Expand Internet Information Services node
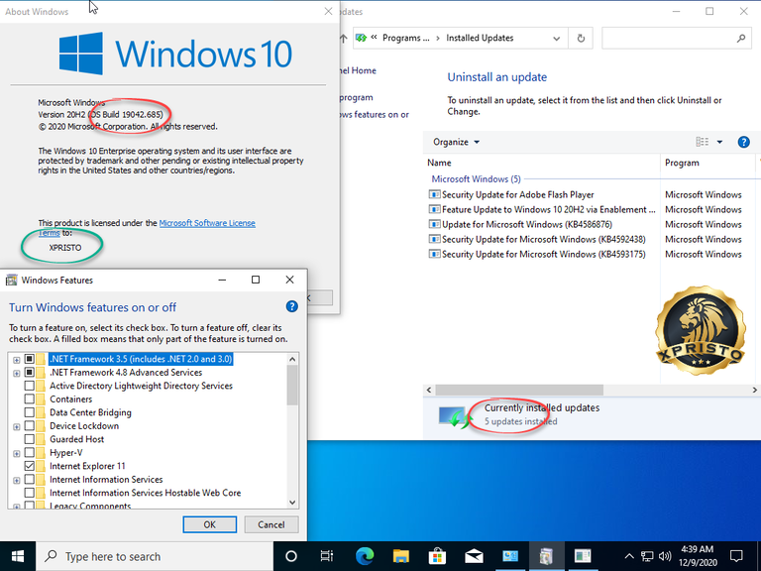Viewport: 761px width, 571px height. point(17,480)
